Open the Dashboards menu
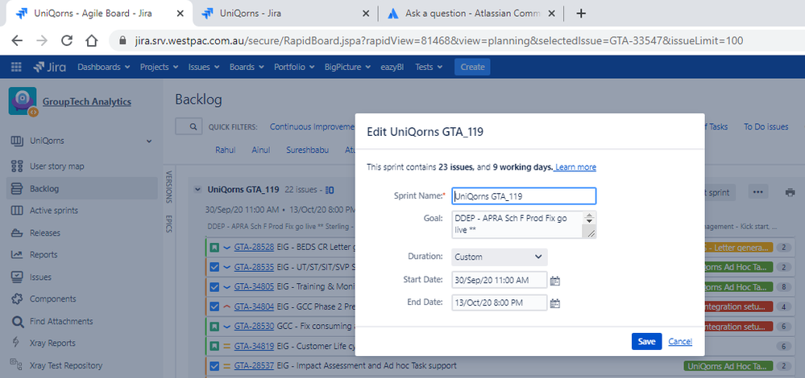This screenshot has width=805, height=378. [103, 67]
